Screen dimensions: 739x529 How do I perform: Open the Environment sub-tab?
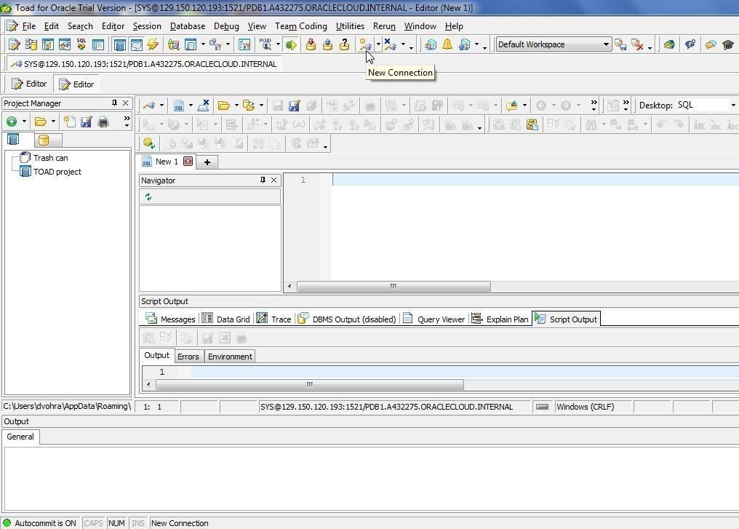point(230,357)
